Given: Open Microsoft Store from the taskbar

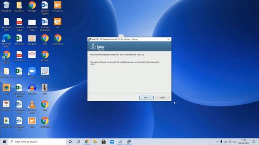Looking at the screenshot, I should [x=104, y=141].
